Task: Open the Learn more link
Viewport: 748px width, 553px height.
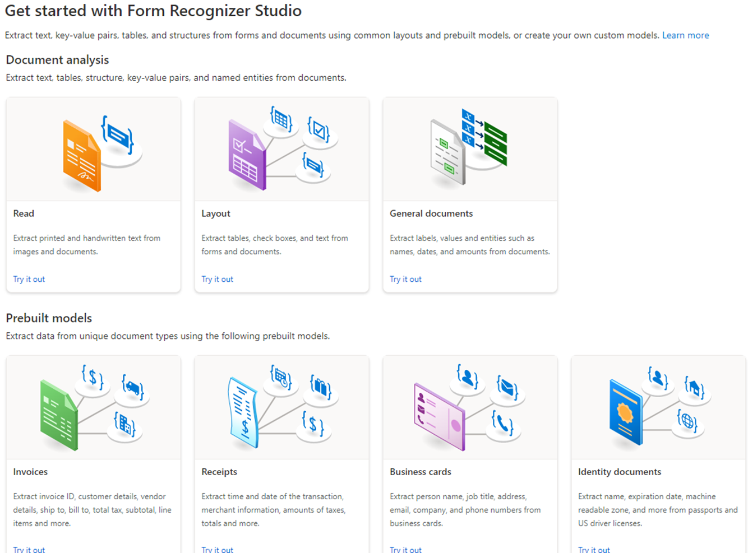Action: click(685, 35)
